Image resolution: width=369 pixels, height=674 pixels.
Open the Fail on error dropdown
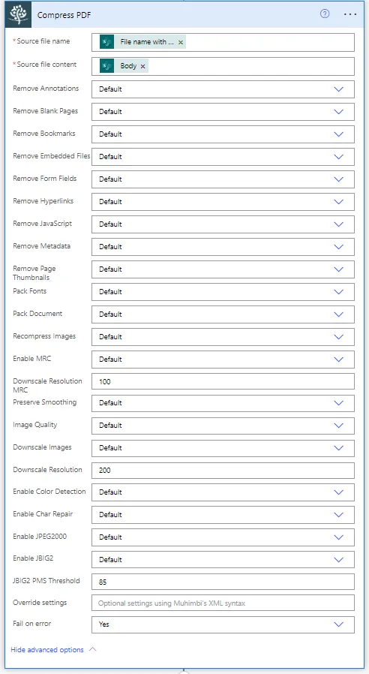click(x=223, y=624)
